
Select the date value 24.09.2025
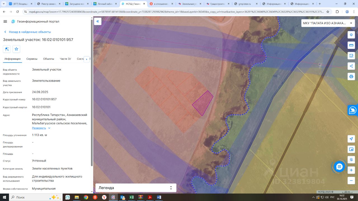(40, 92)
